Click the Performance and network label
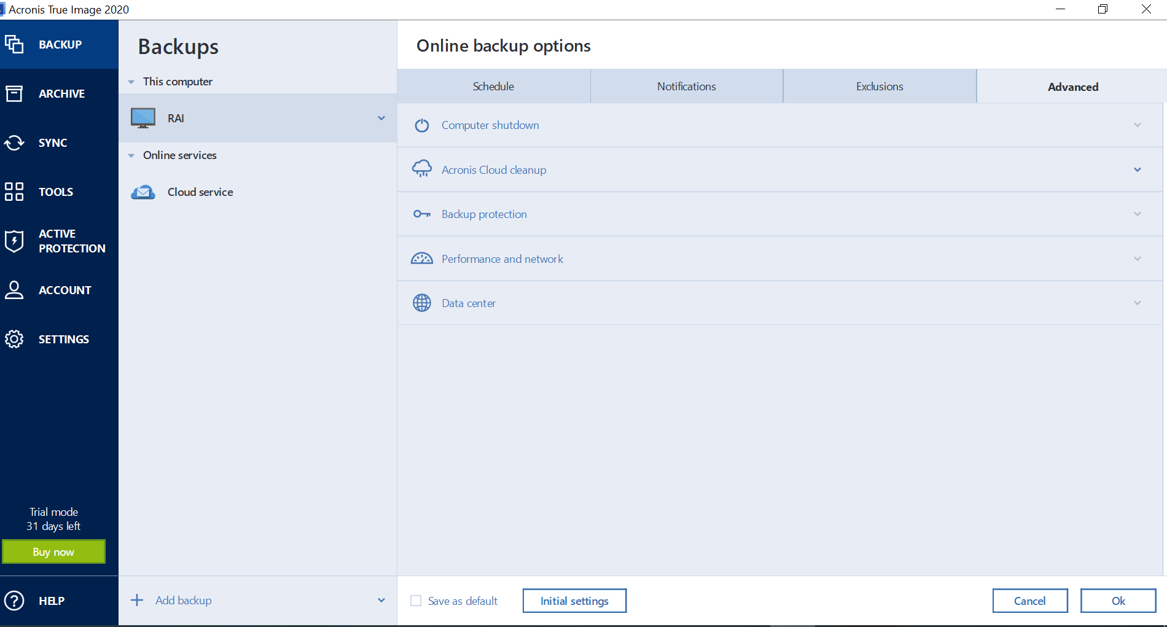The width and height of the screenshot is (1167, 627). [x=502, y=259]
